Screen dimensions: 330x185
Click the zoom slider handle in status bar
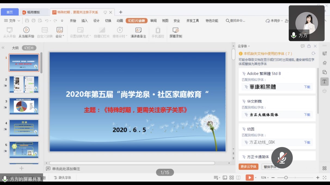pos(286,178)
